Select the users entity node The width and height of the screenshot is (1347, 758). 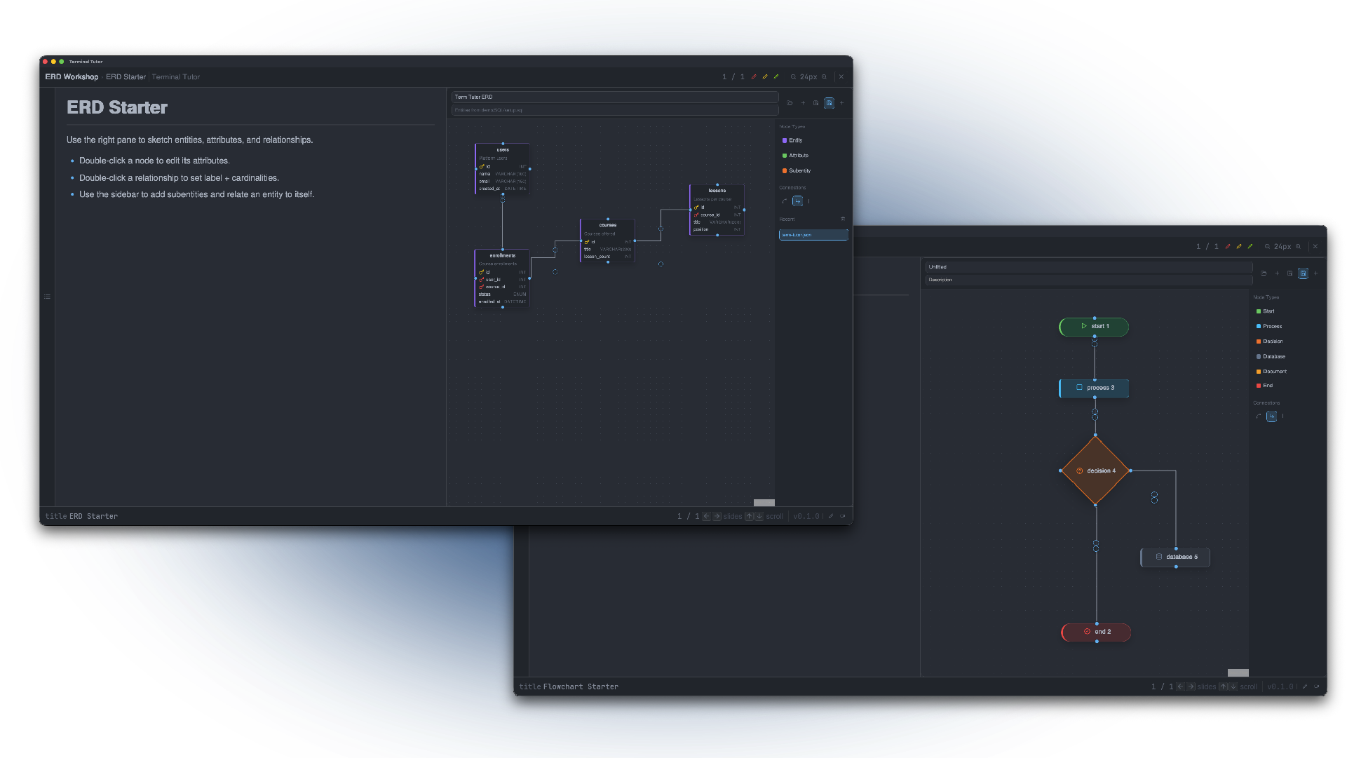pos(503,169)
